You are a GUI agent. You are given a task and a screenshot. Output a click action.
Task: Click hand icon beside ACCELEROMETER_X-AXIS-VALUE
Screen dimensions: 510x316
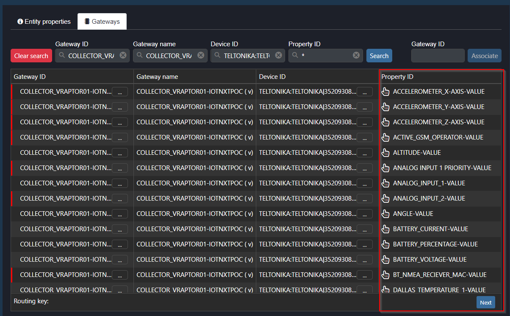(x=385, y=92)
